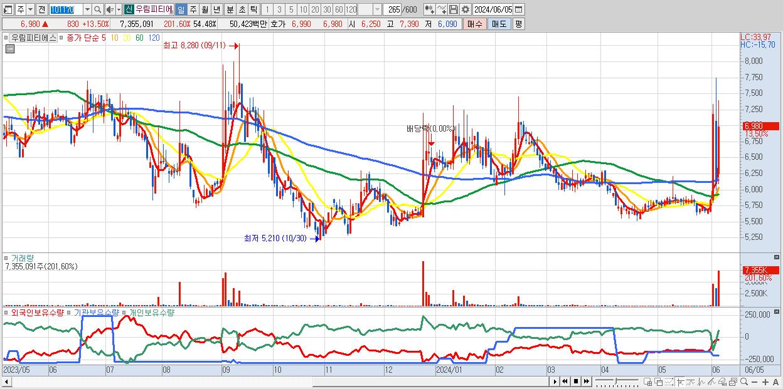Open stock search magnifier icon

click(x=98, y=10)
